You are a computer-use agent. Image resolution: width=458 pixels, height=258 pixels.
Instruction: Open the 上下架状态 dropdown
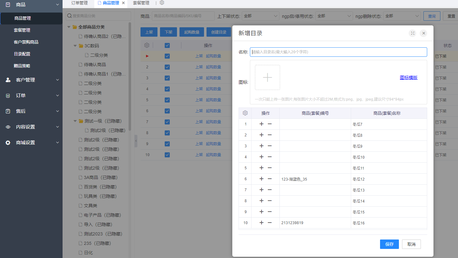tap(261, 16)
